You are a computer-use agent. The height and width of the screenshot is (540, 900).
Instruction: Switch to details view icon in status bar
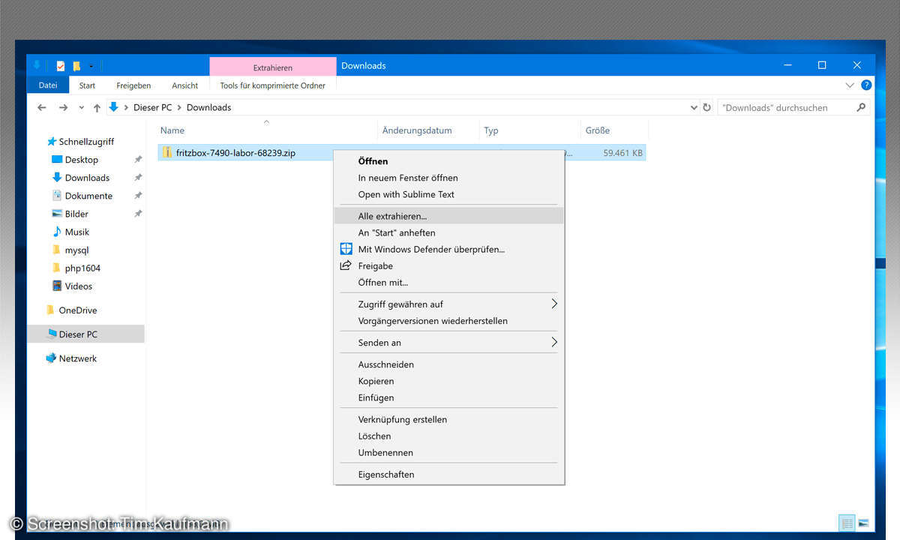847,523
